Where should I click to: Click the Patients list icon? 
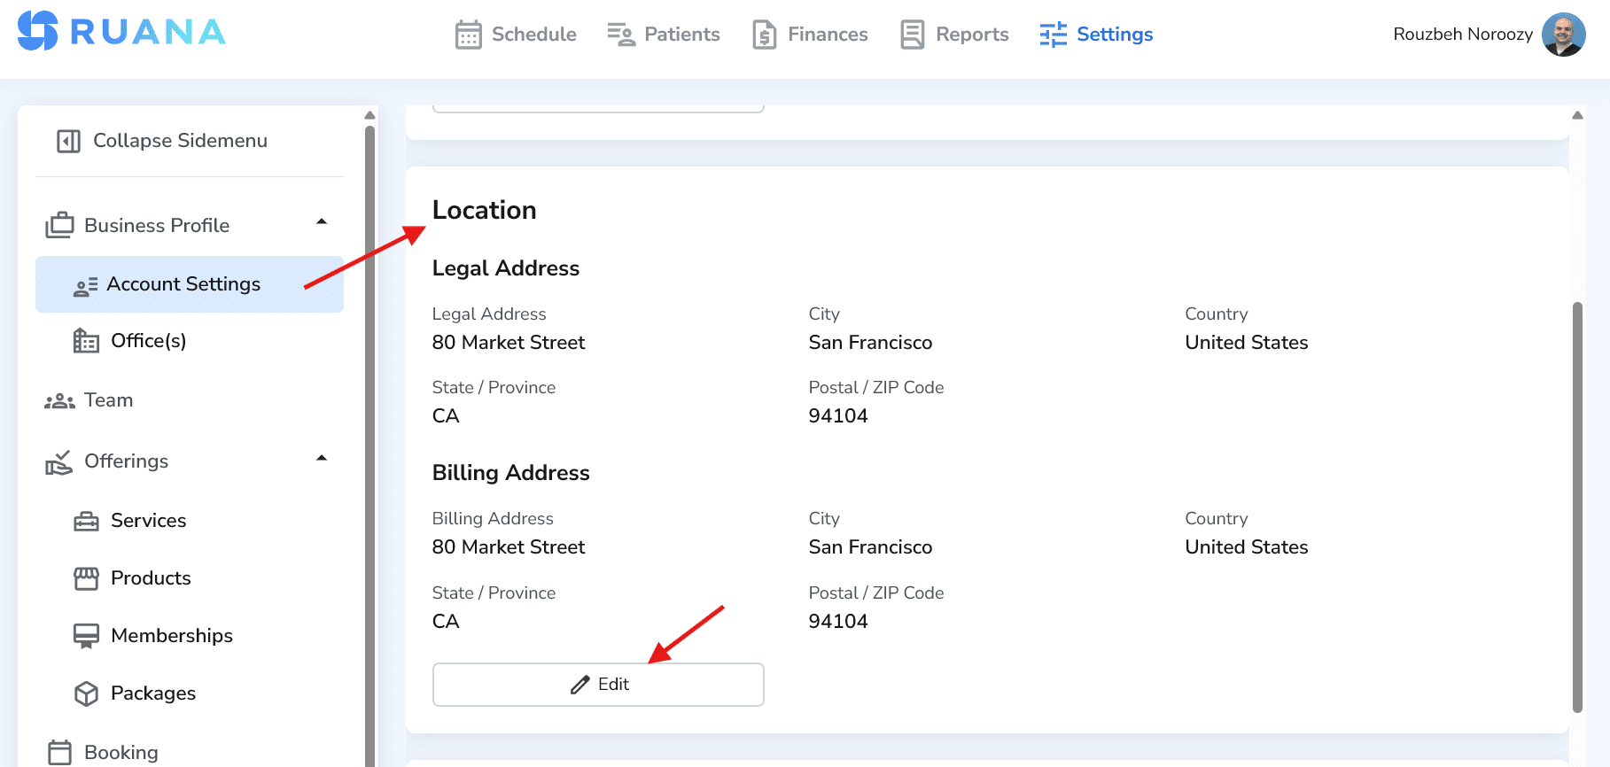[x=621, y=35]
